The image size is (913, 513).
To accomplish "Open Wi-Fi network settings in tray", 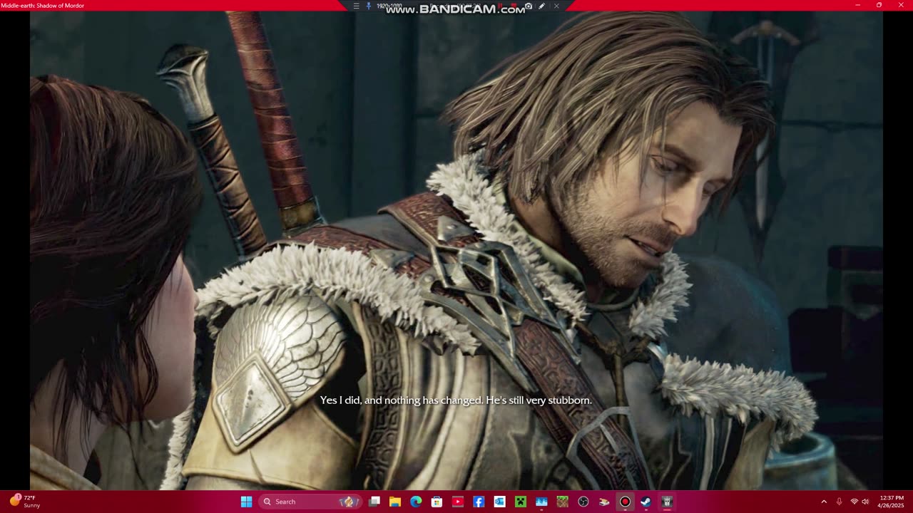I will coord(854,502).
